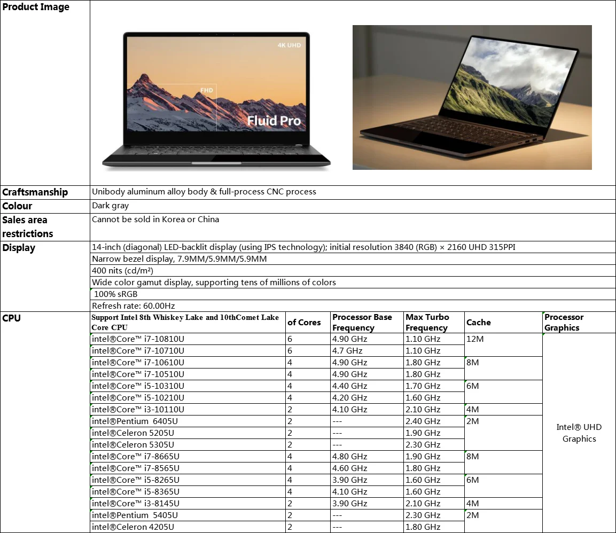Screen dimensions: 616x533
Task: Select the Intel Core i7-10810U cell
Action: pos(188,339)
